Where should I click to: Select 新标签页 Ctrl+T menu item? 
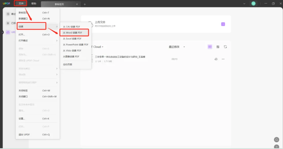(37, 13)
